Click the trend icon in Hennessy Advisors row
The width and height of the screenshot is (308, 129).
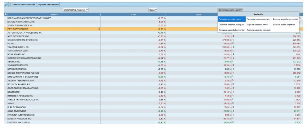point(233,96)
